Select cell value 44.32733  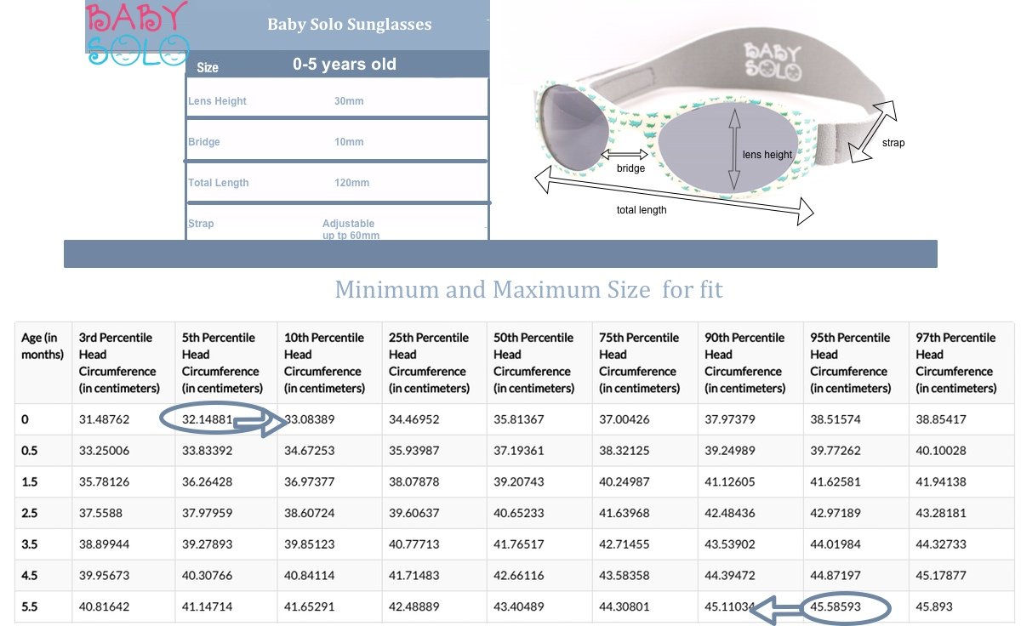click(941, 544)
